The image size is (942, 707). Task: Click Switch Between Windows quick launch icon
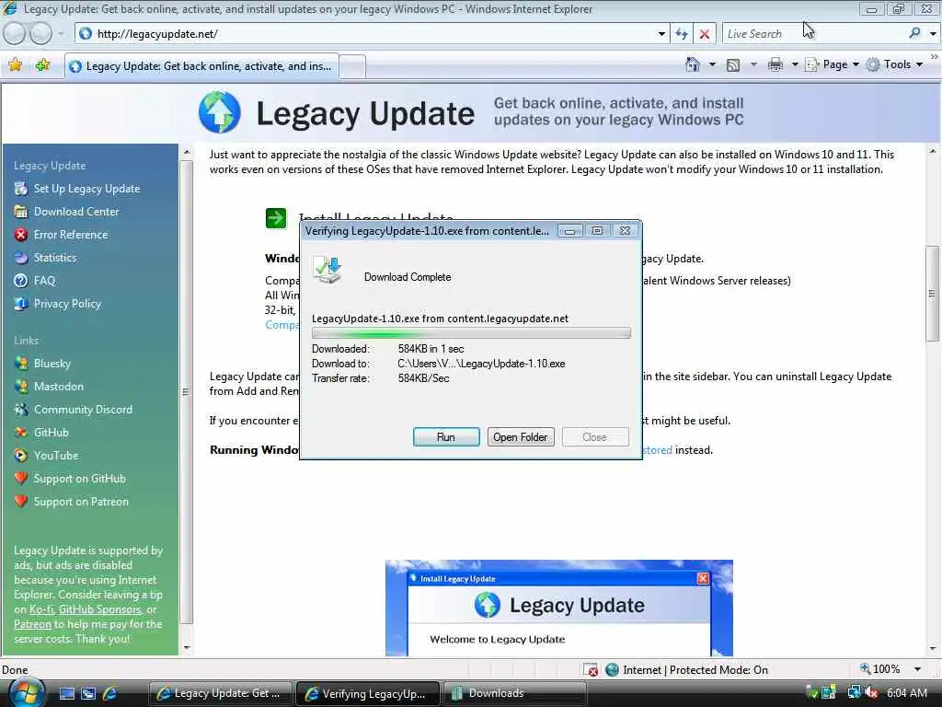pos(87,694)
